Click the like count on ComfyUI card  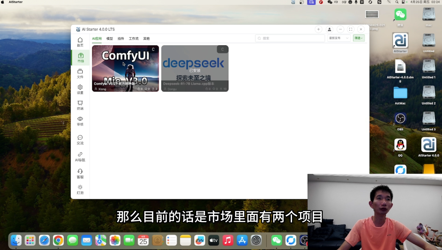140,89
